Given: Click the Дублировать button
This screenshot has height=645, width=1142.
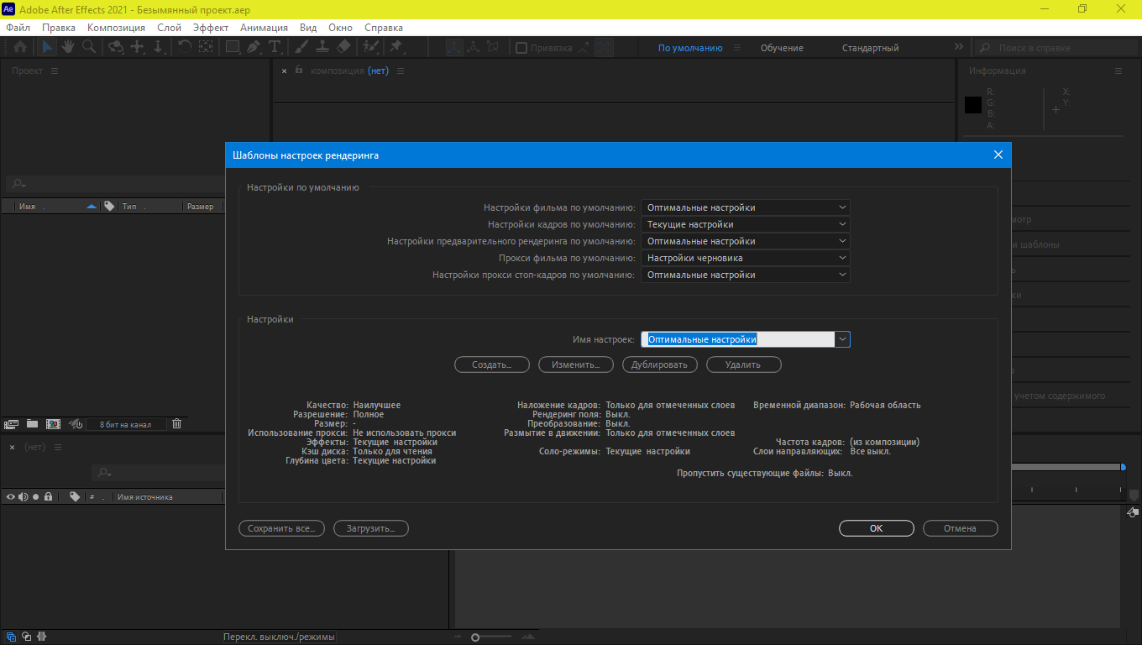Looking at the screenshot, I should pos(659,364).
